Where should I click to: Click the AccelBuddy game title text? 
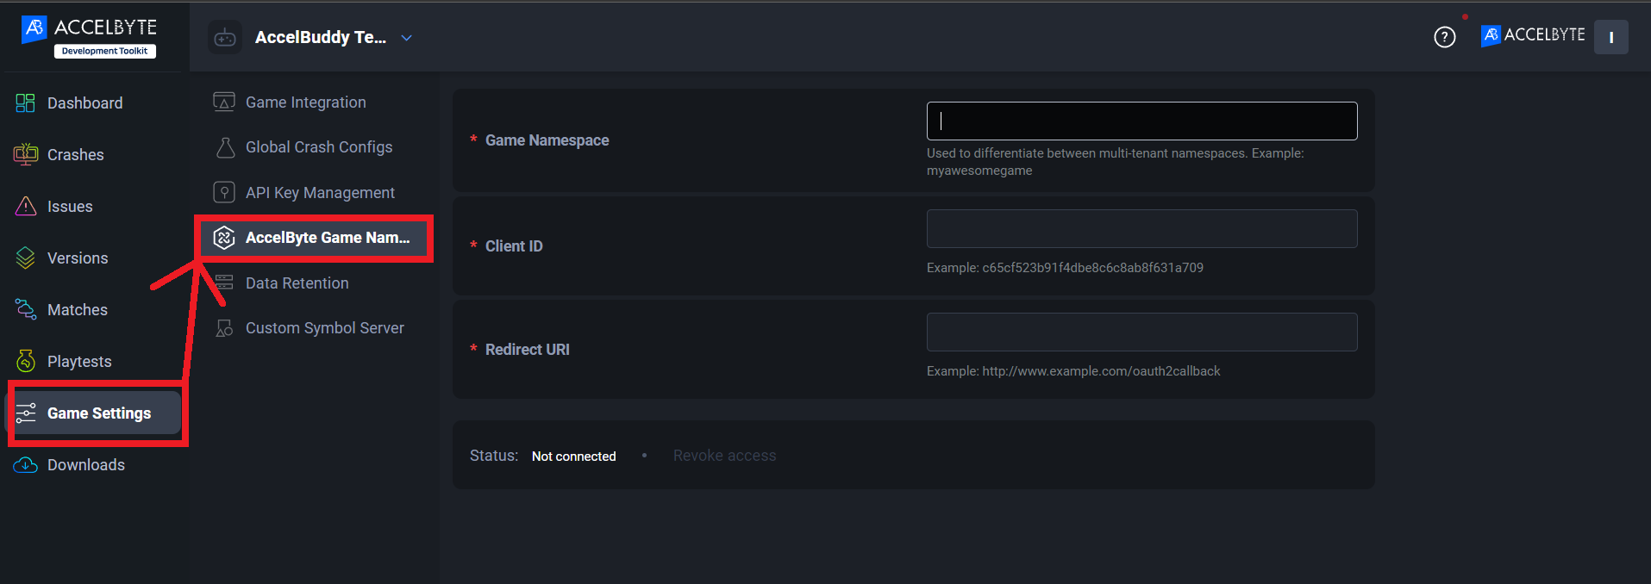(321, 37)
